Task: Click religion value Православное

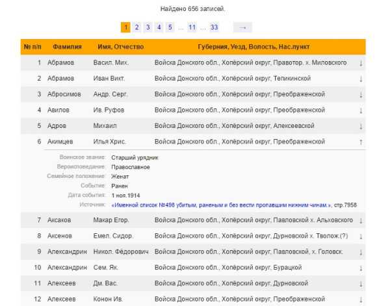Action: coord(131,167)
